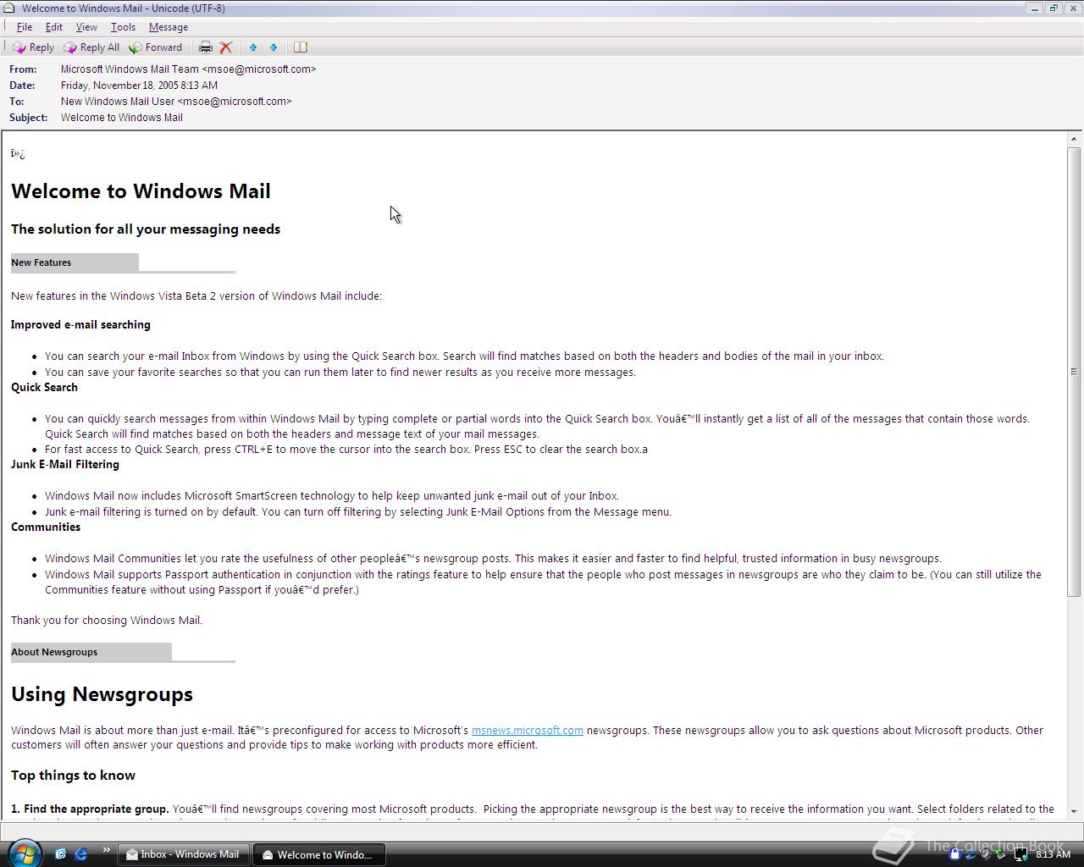Click the message envelope icon in the title bar
The height and width of the screenshot is (867, 1084).
click(x=9, y=8)
